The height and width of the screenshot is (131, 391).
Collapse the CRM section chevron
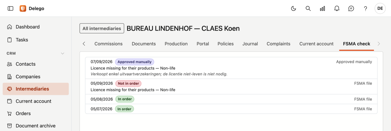point(63,53)
